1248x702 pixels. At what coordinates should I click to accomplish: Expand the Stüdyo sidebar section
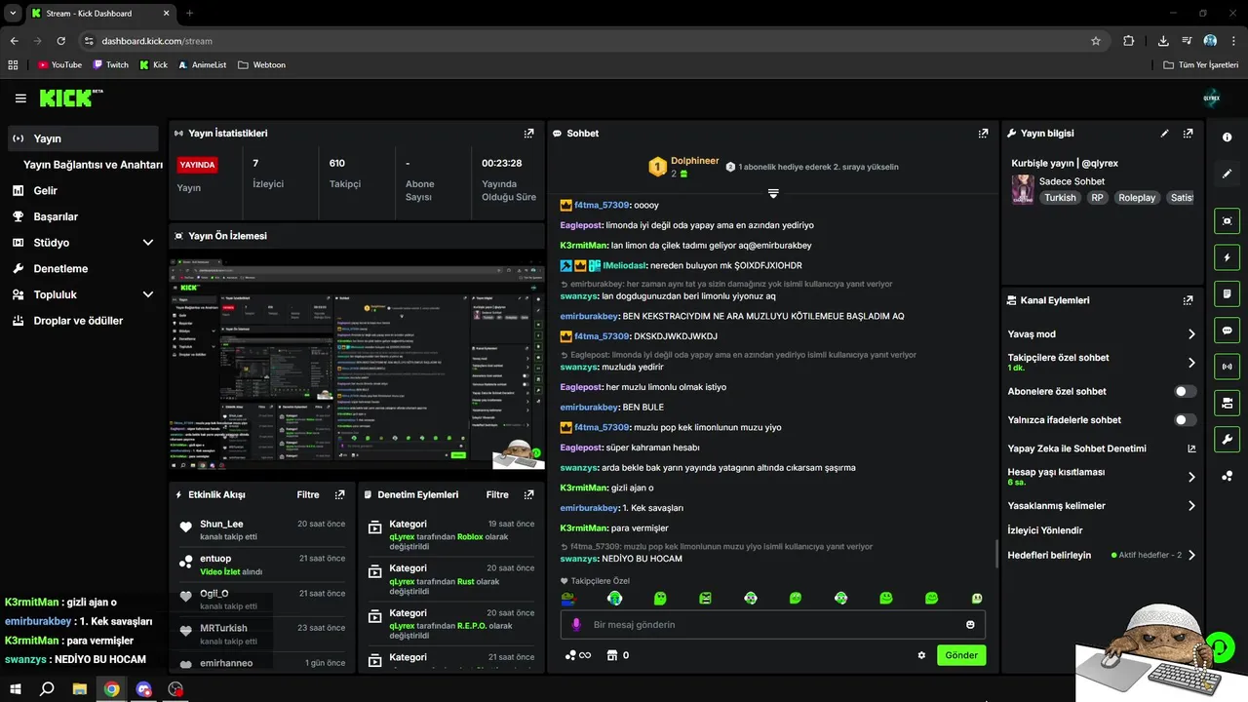[x=148, y=243]
